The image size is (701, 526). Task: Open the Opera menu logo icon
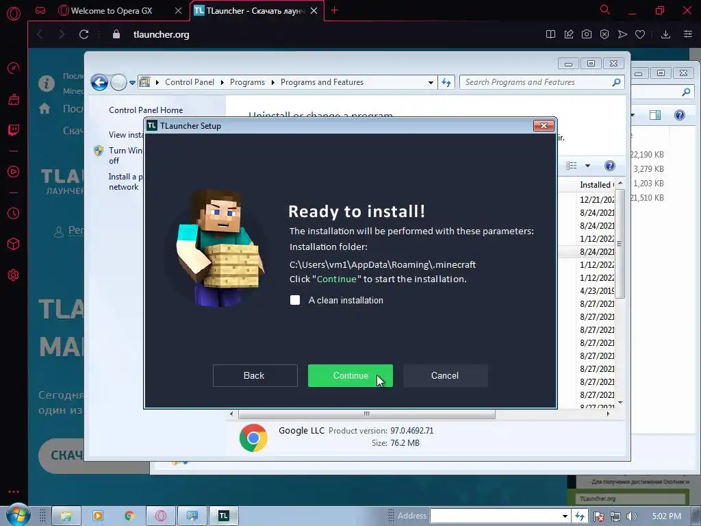point(14,14)
